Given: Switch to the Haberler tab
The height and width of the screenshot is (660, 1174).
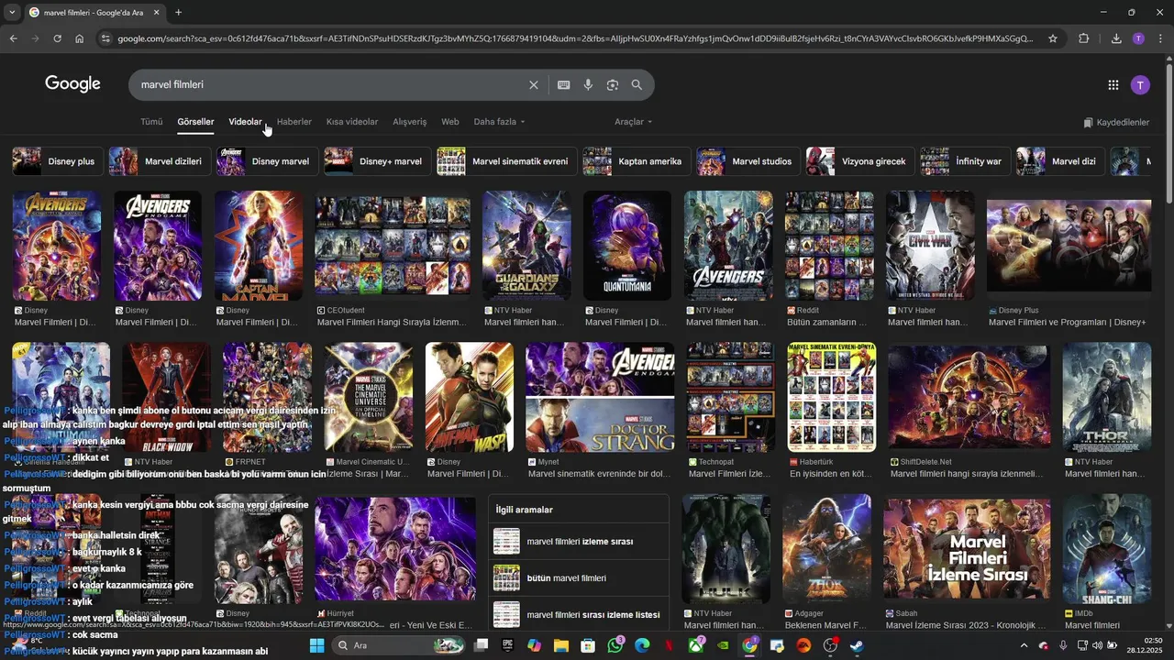Looking at the screenshot, I should coord(294,122).
